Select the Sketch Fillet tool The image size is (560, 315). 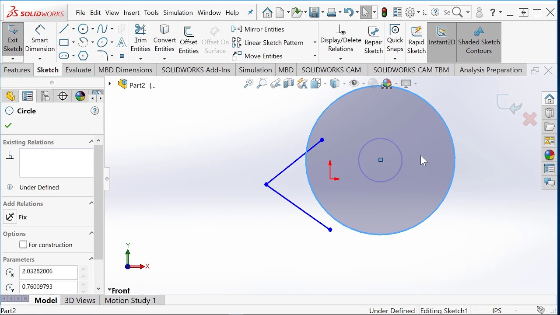pyautogui.click(x=102, y=56)
